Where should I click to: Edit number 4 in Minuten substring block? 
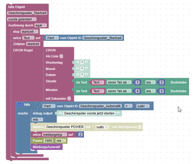pos(137,91)
